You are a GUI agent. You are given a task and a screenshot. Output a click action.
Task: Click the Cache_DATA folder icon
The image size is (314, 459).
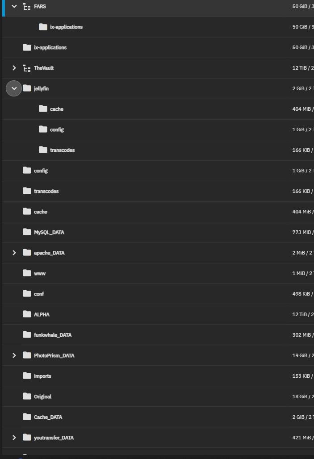tap(27, 417)
